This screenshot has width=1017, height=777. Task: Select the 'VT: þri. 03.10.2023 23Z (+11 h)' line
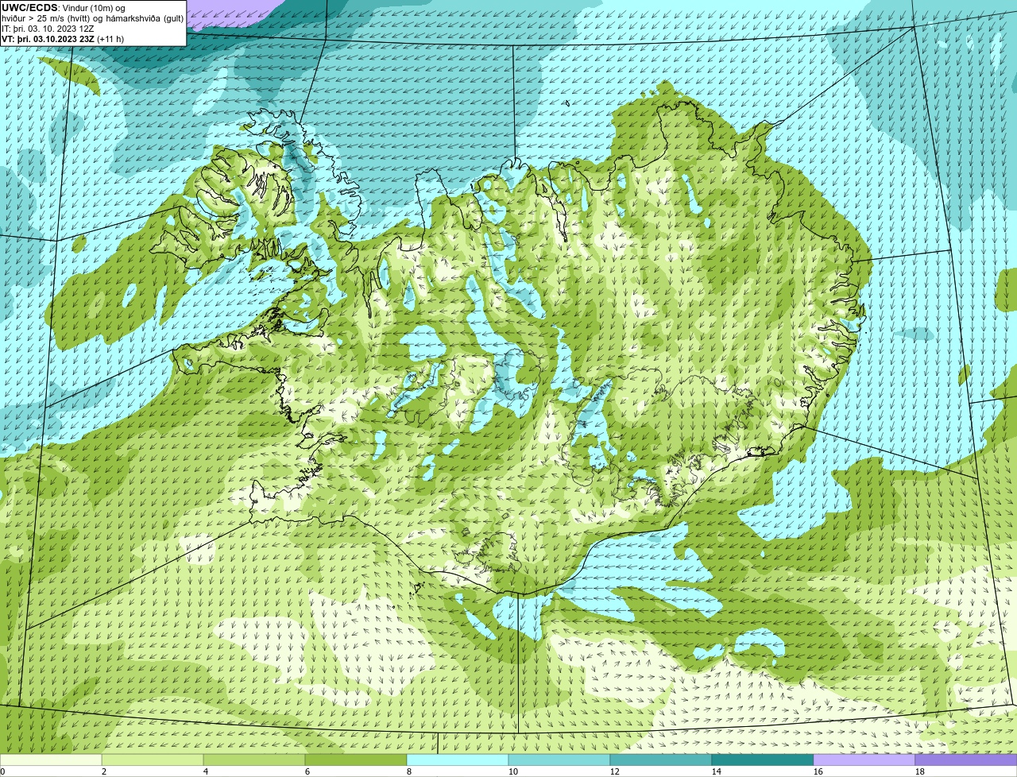point(63,39)
